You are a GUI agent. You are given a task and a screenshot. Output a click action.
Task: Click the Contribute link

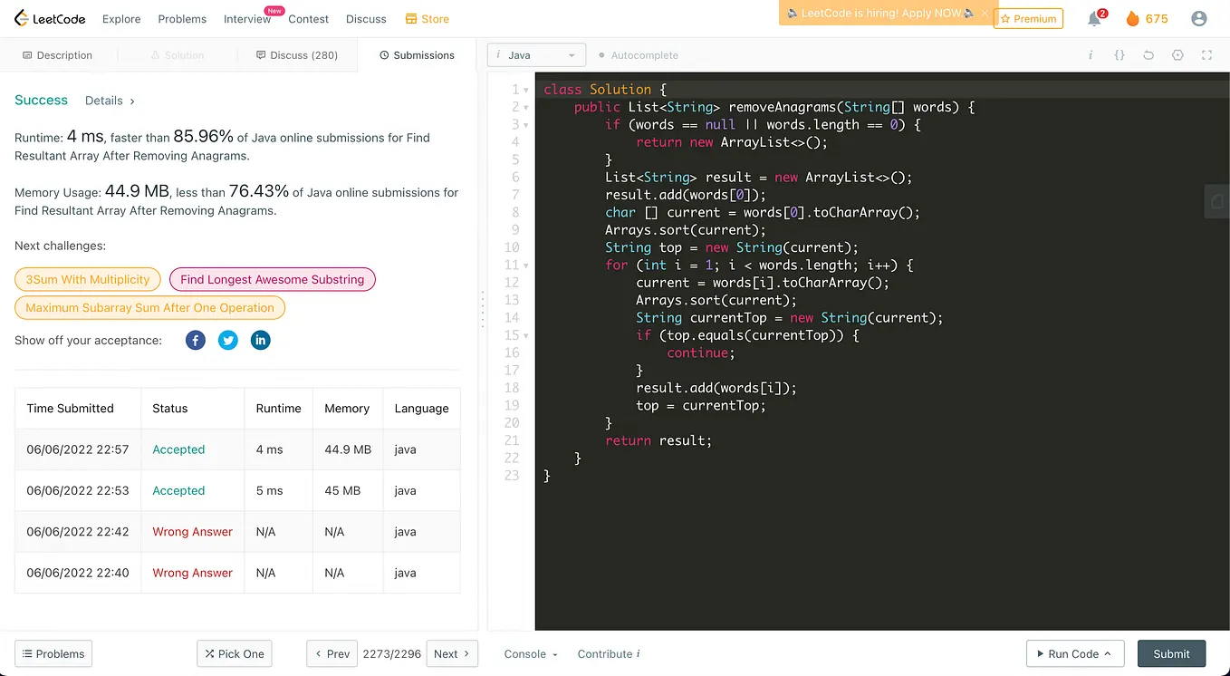coord(604,653)
